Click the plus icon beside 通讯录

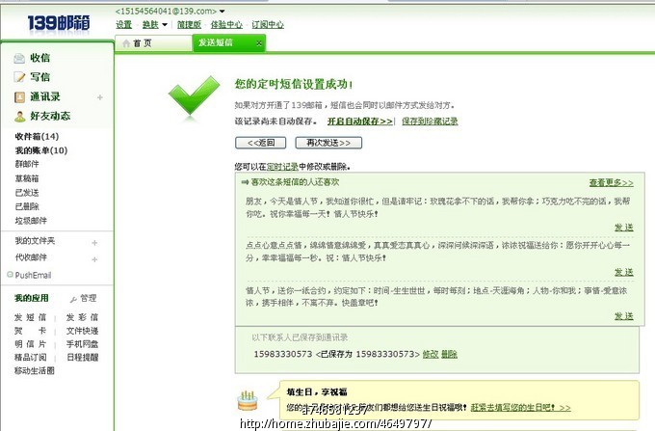(x=100, y=97)
